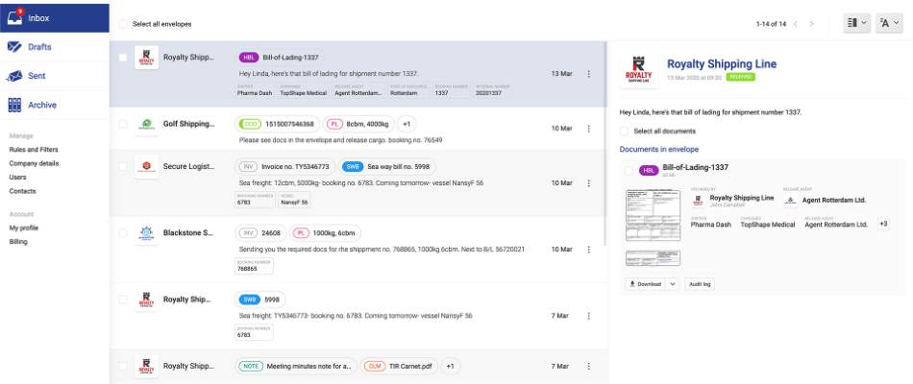Open the Archive cabinet icon
913x384 pixels.
pos(15,106)
